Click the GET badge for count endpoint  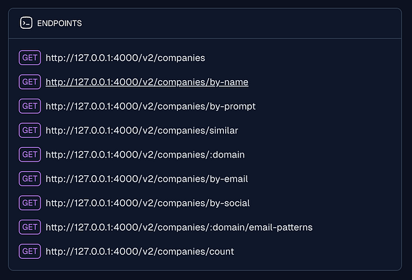click(30, 251)
